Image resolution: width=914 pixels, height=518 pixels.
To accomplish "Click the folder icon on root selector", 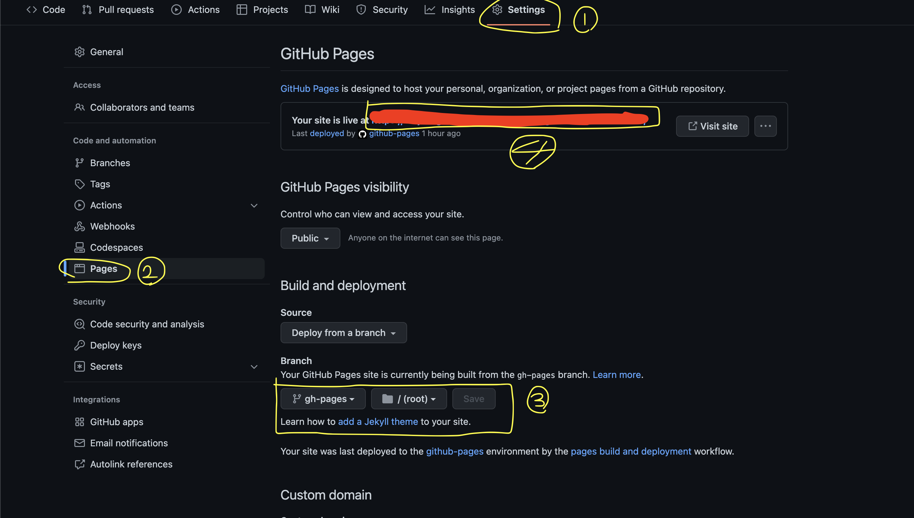I will tap(388, 399).
